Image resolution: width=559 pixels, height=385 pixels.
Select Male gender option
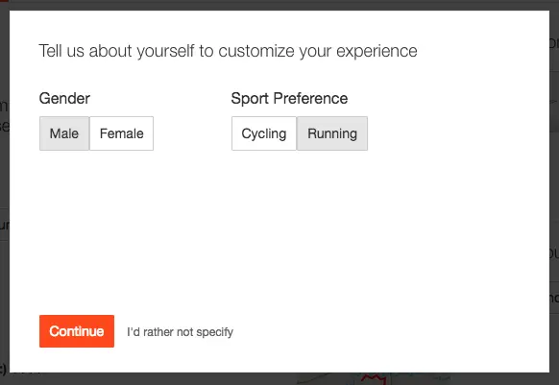pyautogui.click(x=64, y=133)
